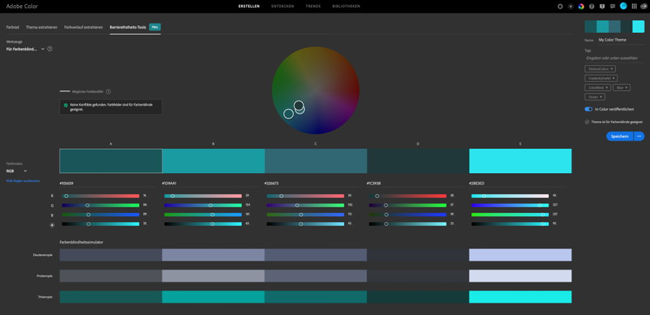Click the star favorites icon in top bar

click(x=561, y=6)
